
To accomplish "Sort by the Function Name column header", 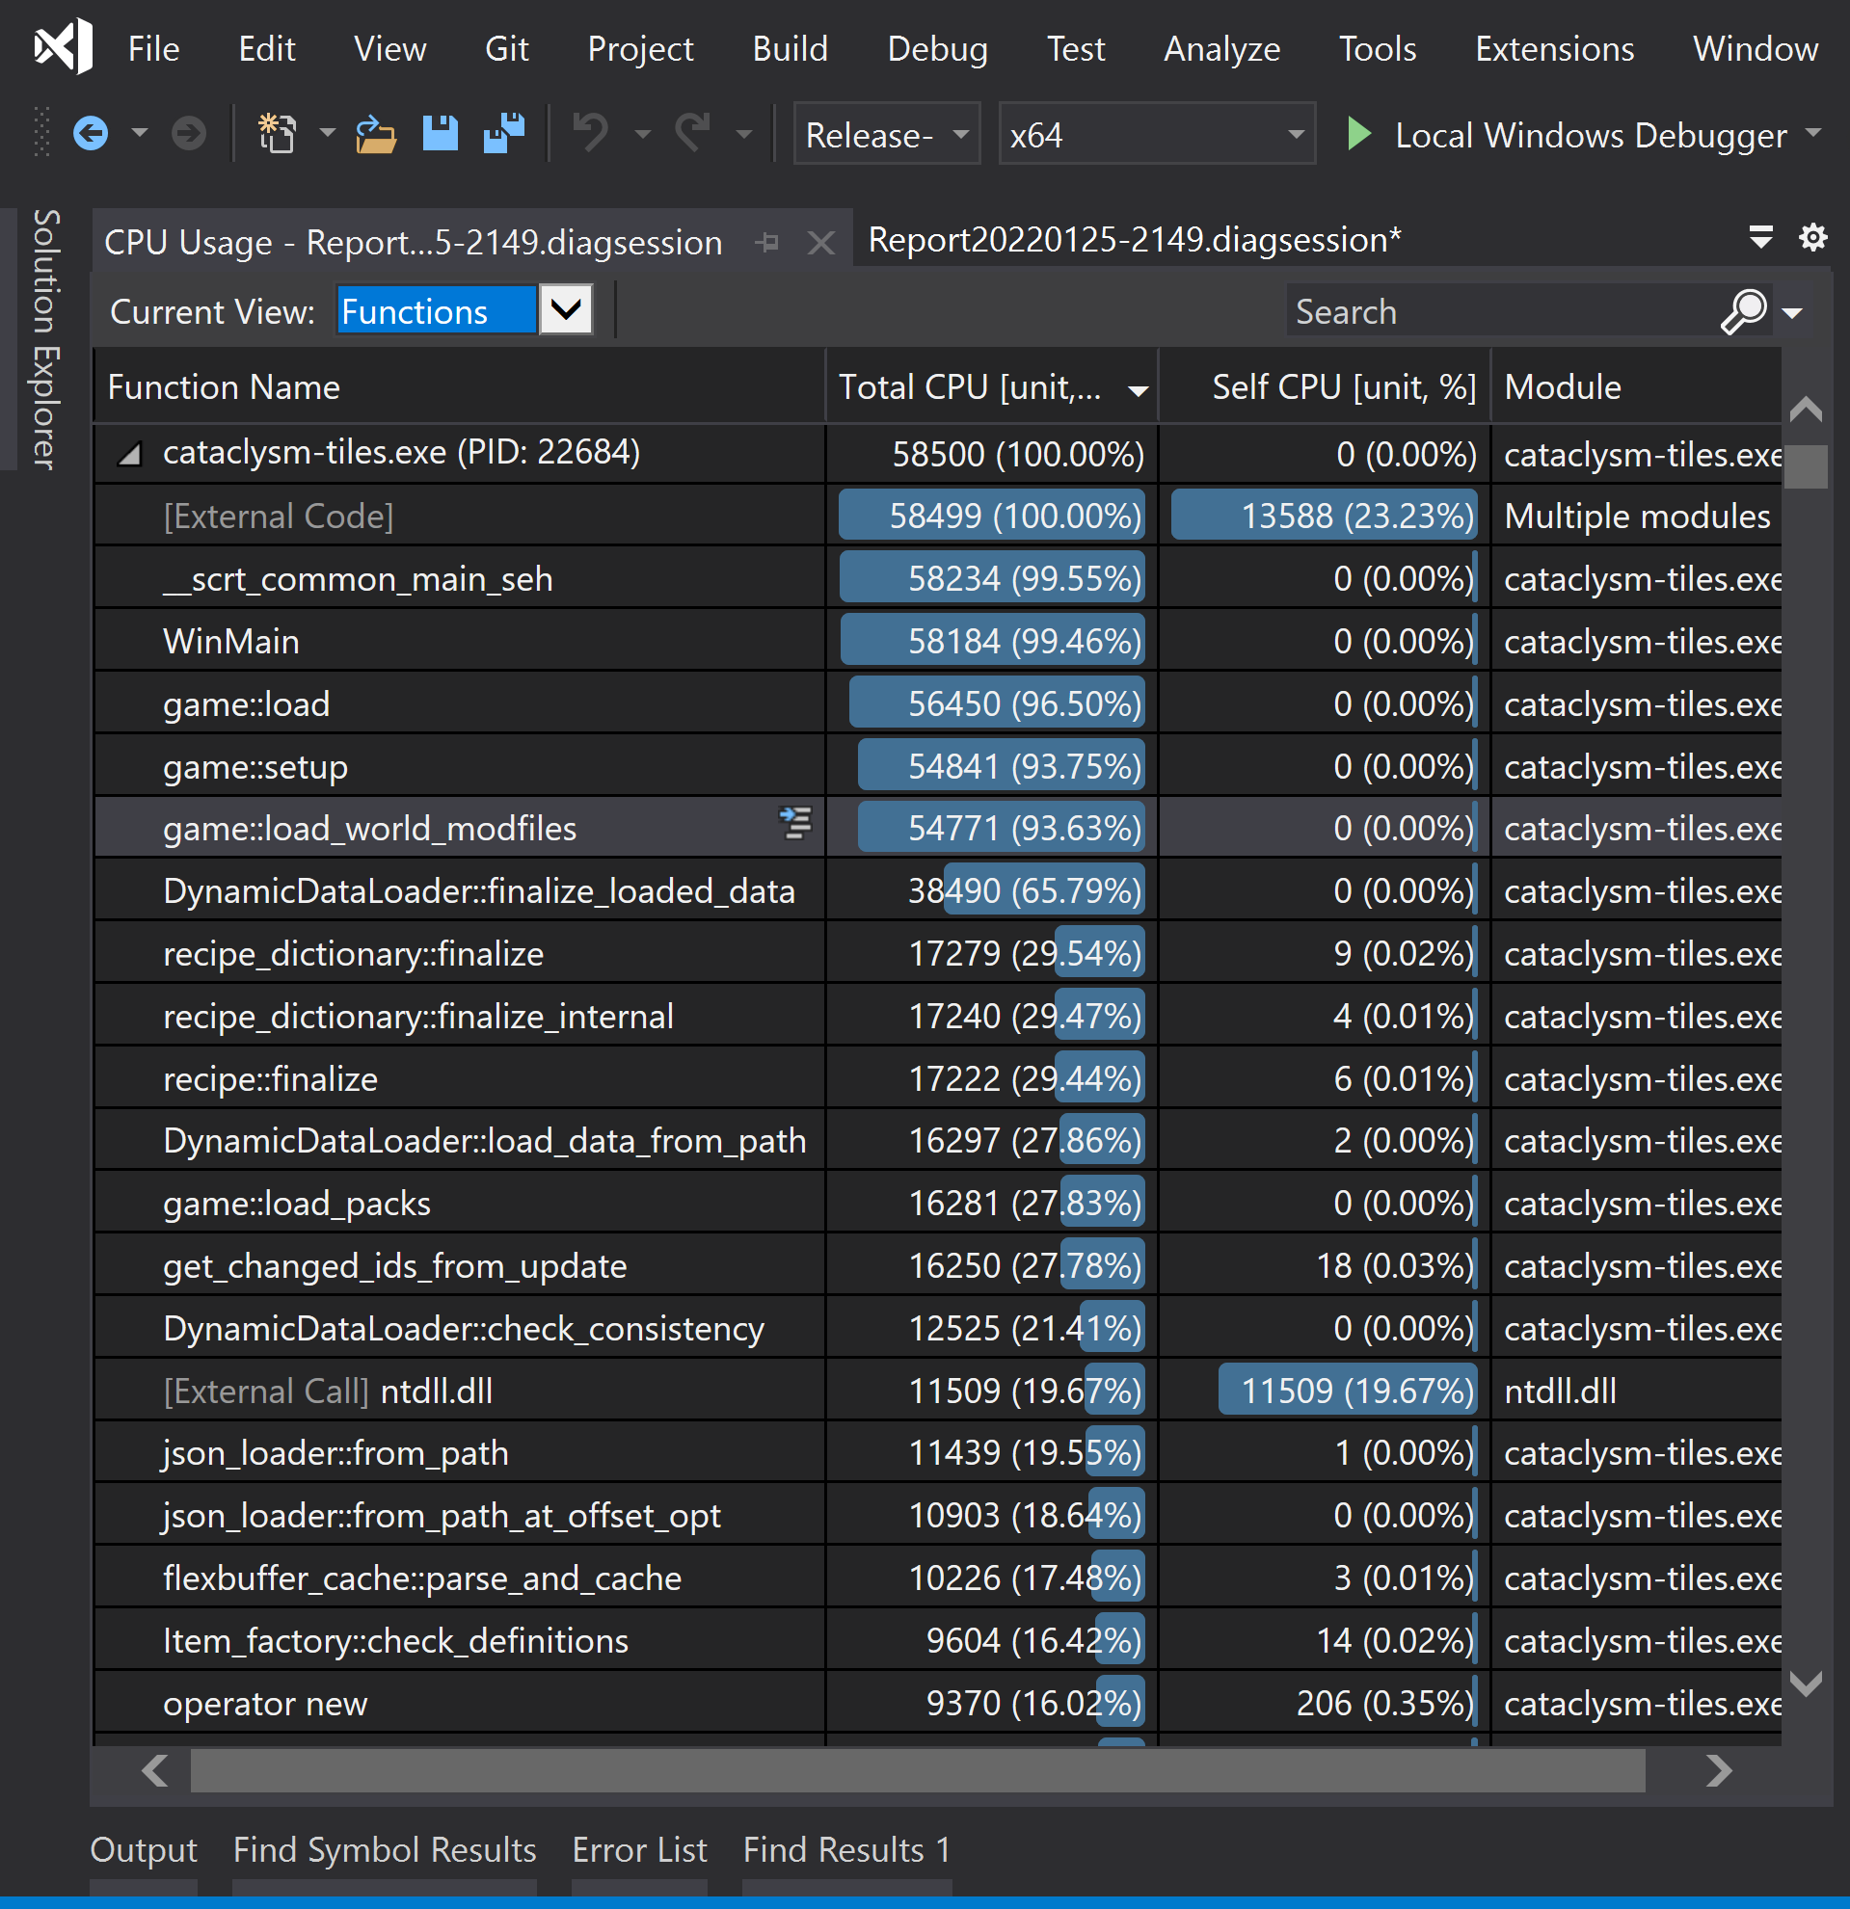I will [x=459, y=386].
